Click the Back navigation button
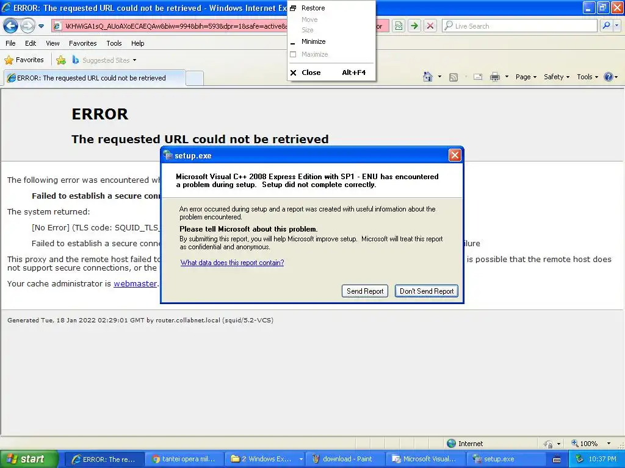 11,26
